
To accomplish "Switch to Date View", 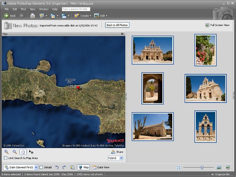I will click(x=101, y=167).
